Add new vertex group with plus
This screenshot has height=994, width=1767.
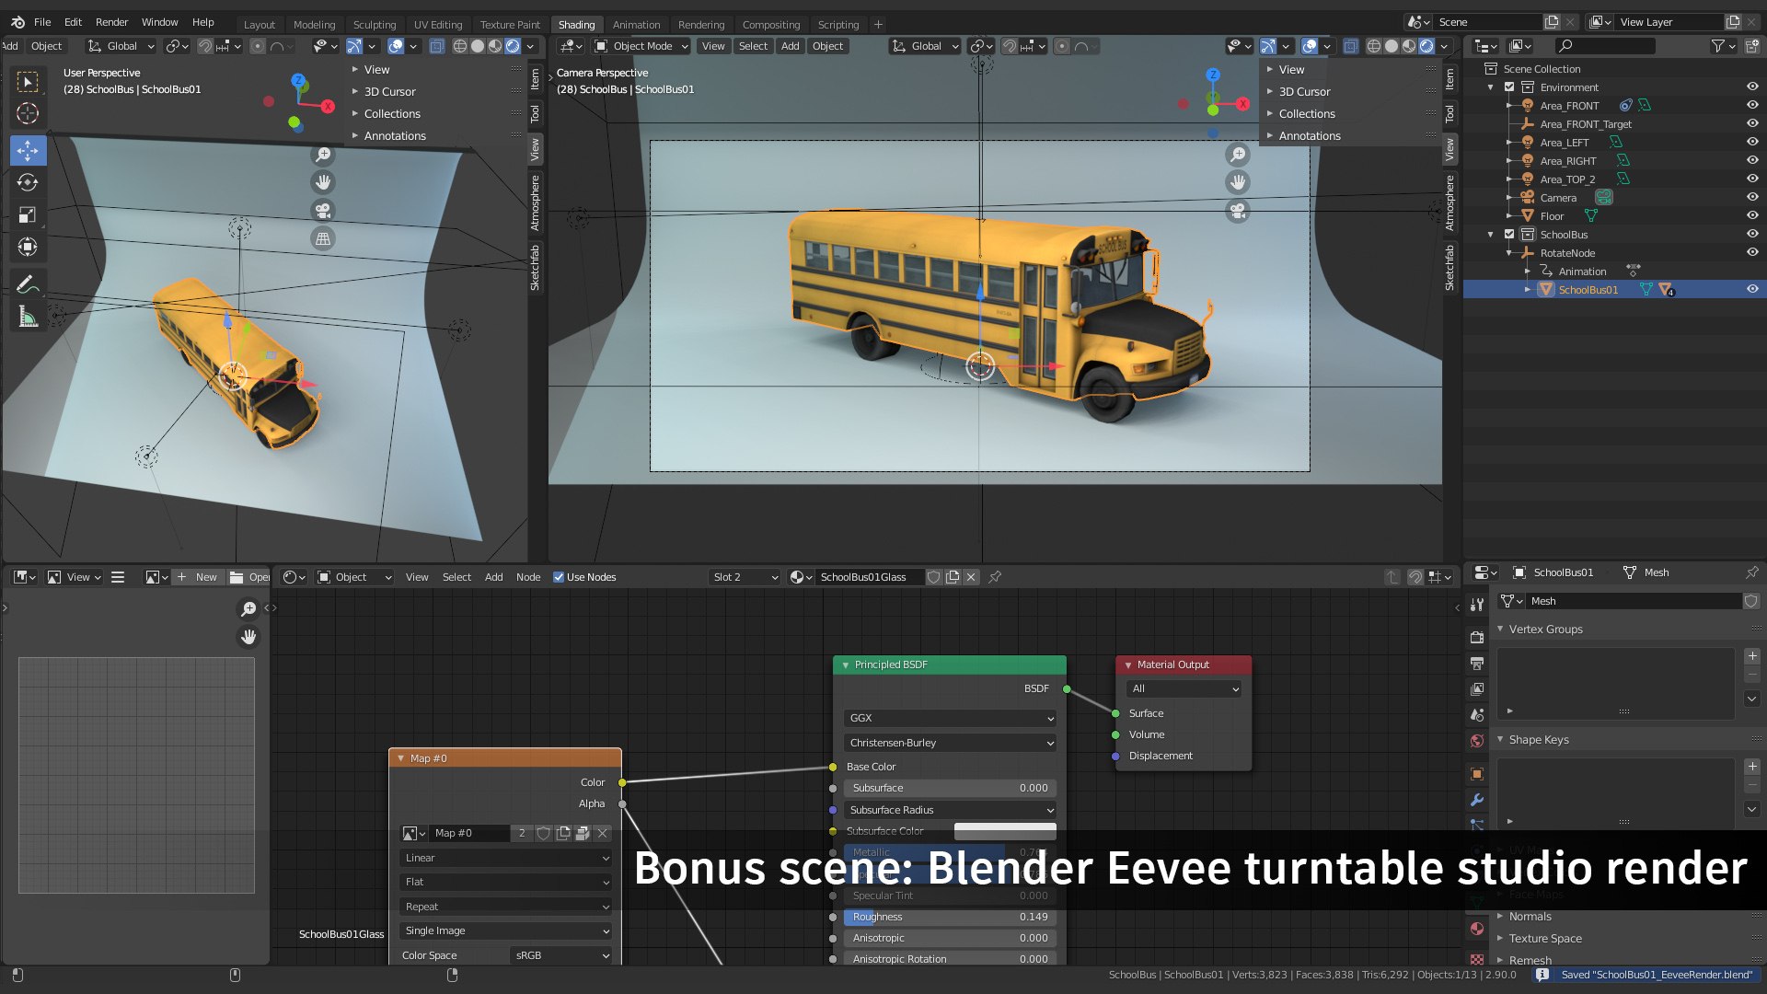(1752, 656)
